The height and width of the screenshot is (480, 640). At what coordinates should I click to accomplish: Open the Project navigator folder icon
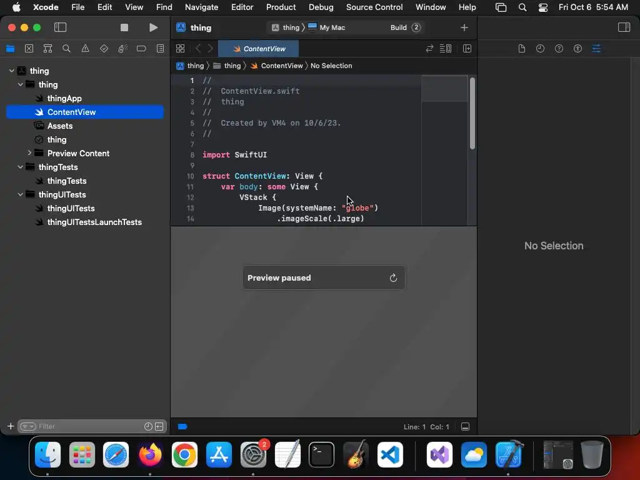coord(10,49)
